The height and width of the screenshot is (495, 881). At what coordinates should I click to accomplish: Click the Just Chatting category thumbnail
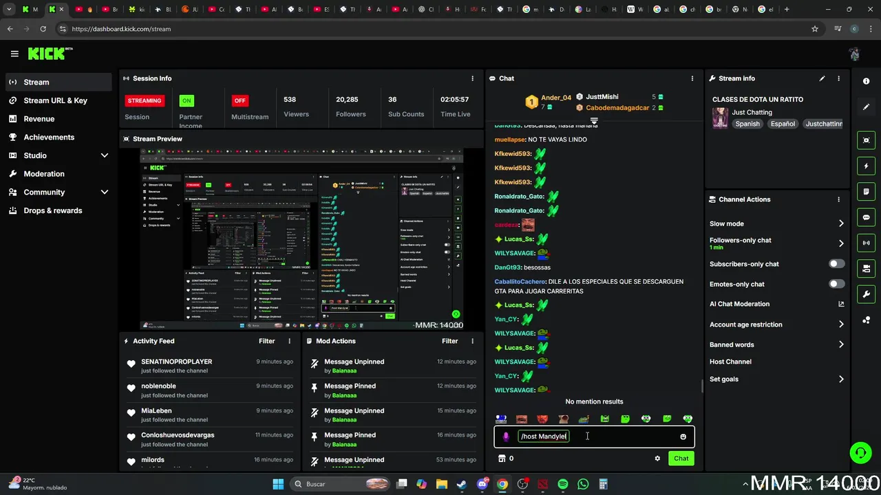720,118
